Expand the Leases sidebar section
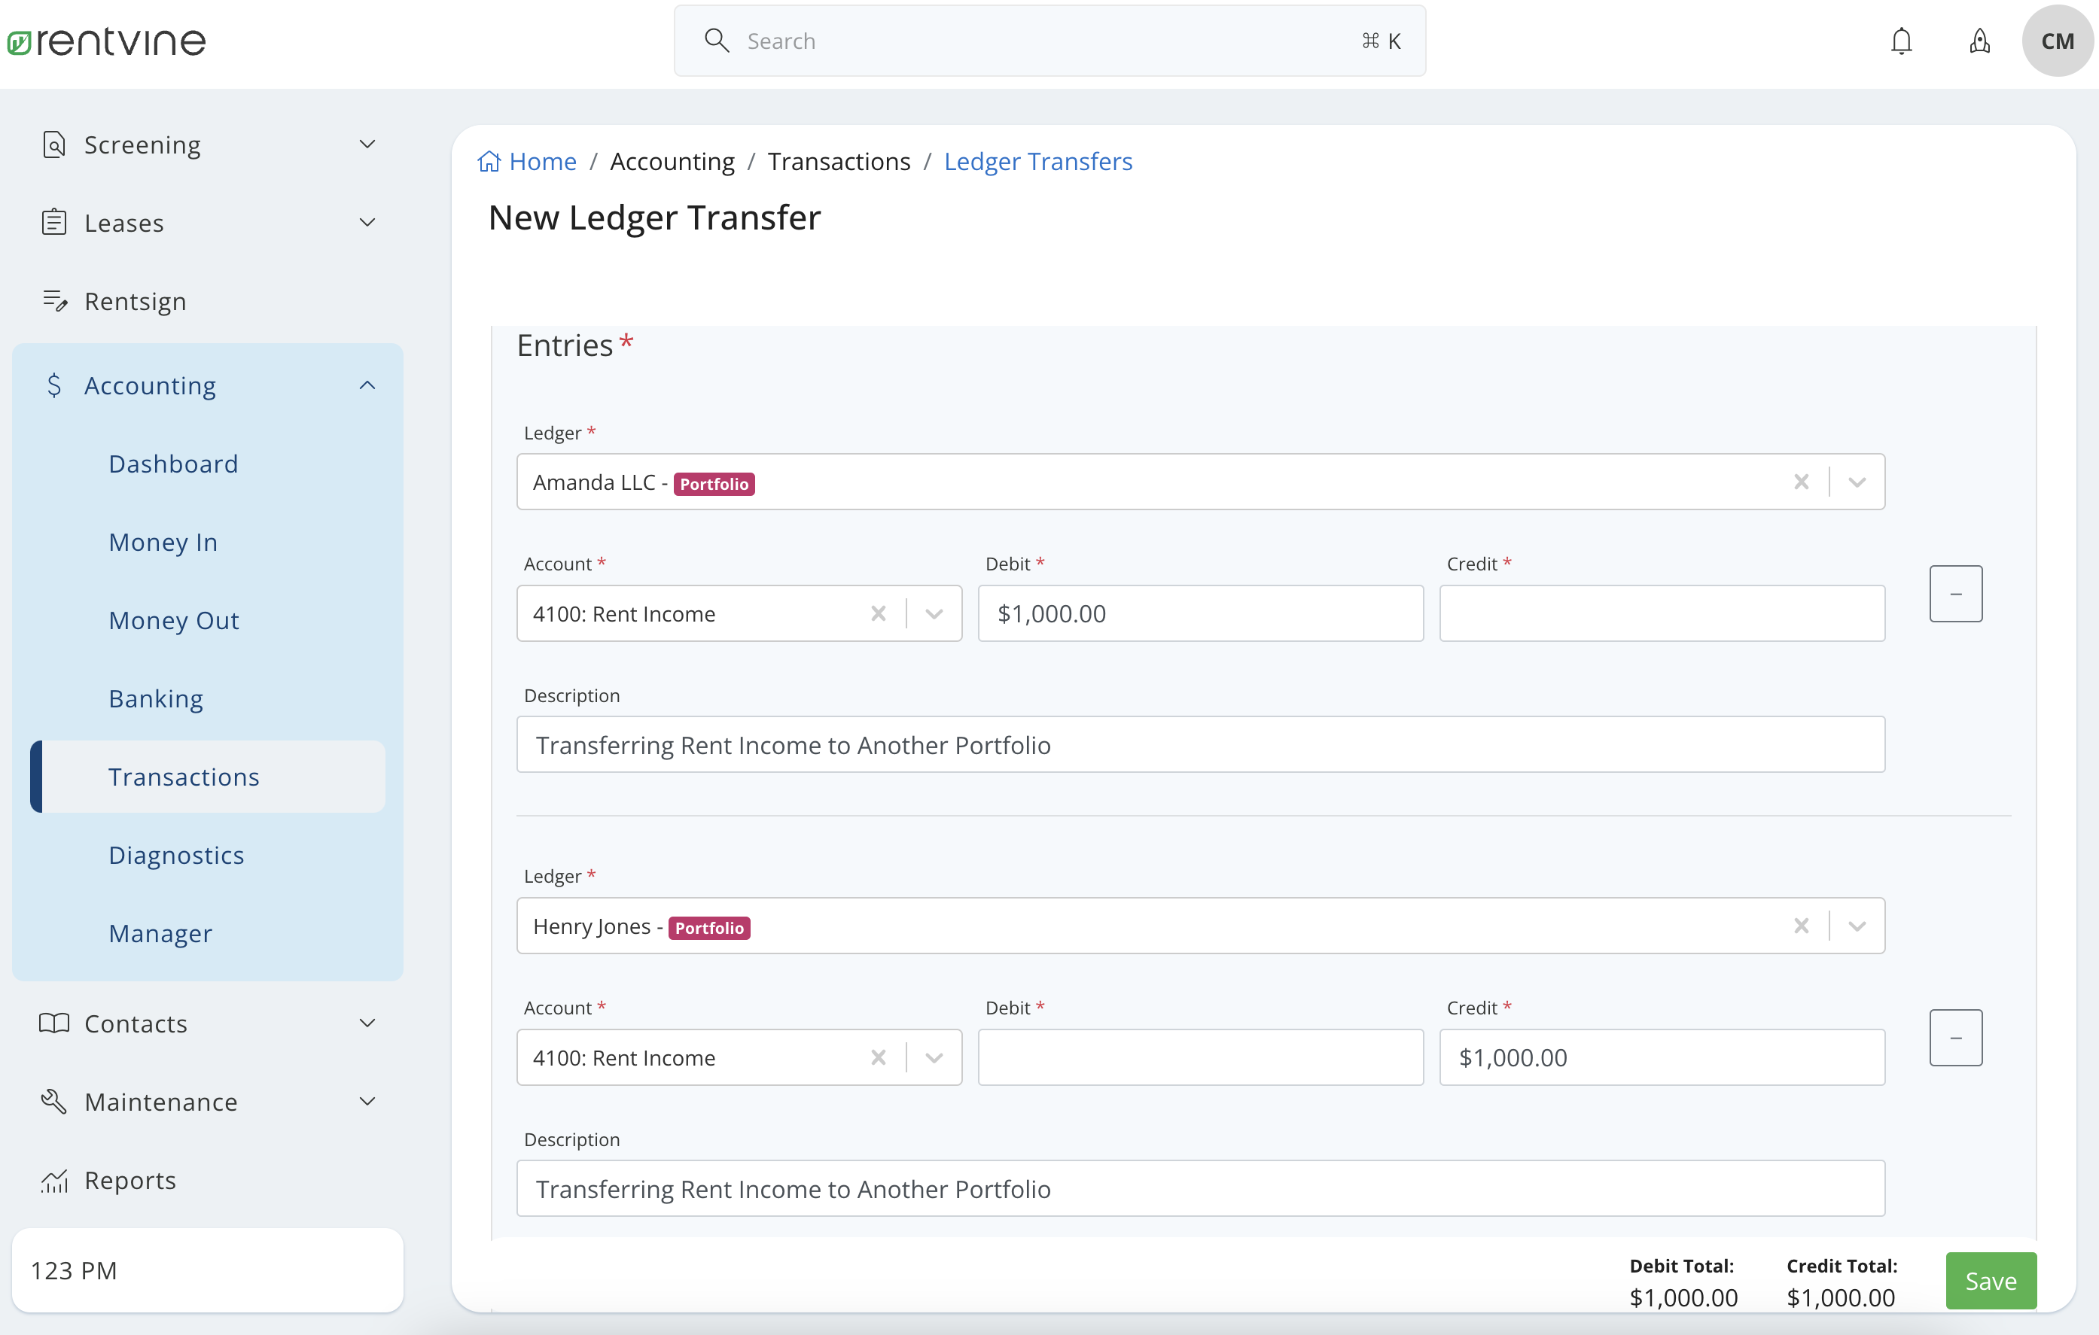Image resolution: width=2099 pixels, height=1335 pixels. pyautogui.click(x=367, y=222)
